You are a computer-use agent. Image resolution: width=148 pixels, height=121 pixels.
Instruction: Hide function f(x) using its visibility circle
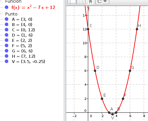7,7
